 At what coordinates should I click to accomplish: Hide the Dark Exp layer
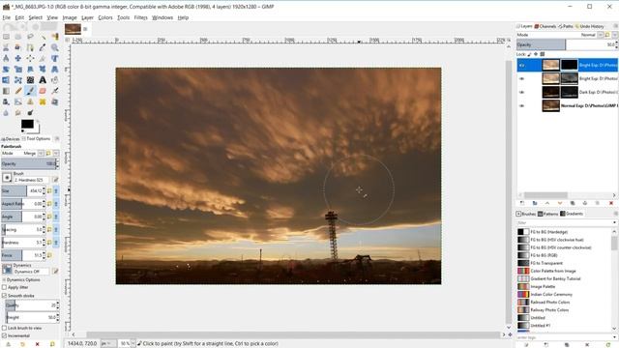522,92
